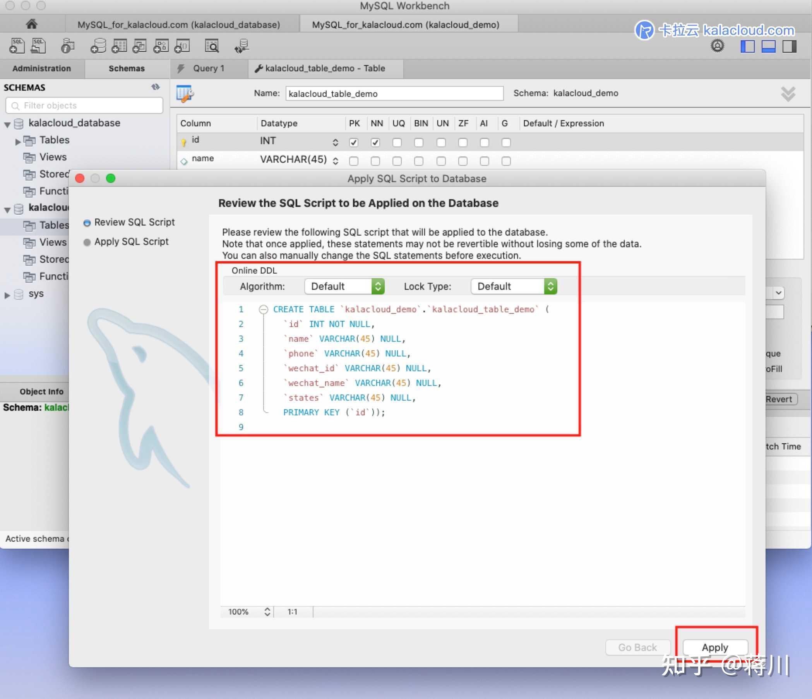
Task: Check the UQ checkbox for the id column
Action: click(397, 142)
